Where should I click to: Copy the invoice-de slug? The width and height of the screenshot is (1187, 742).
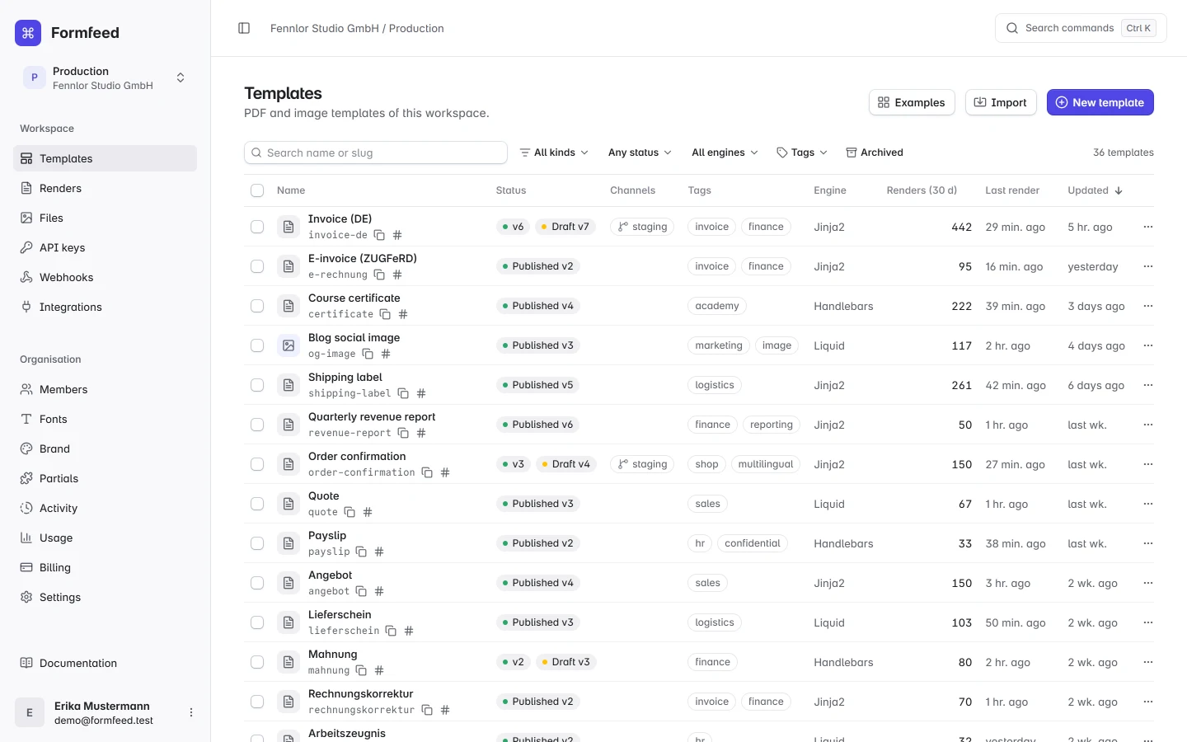[x=379, y=235]
